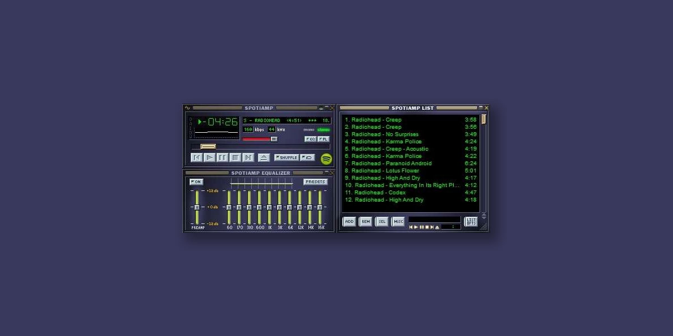
Task: Click the waveform visualizer under the time
Action: pos(216,133)
